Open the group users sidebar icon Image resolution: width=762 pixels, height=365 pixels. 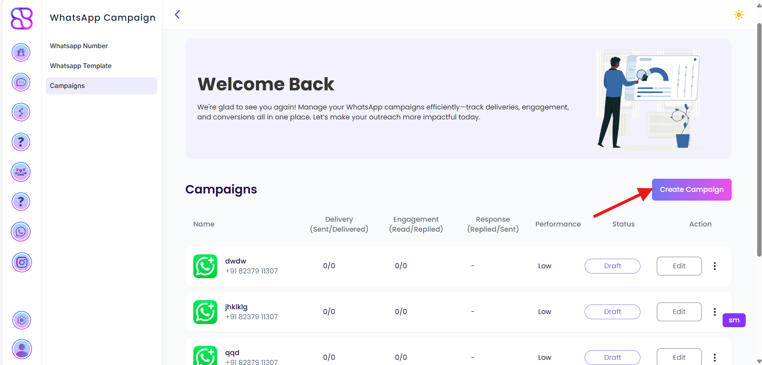(21, 172)
